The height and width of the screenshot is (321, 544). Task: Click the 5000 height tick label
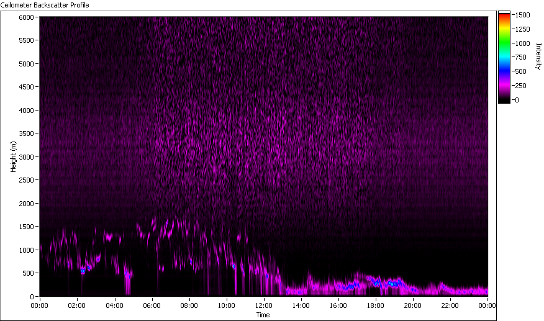click(x=26, y=64)
